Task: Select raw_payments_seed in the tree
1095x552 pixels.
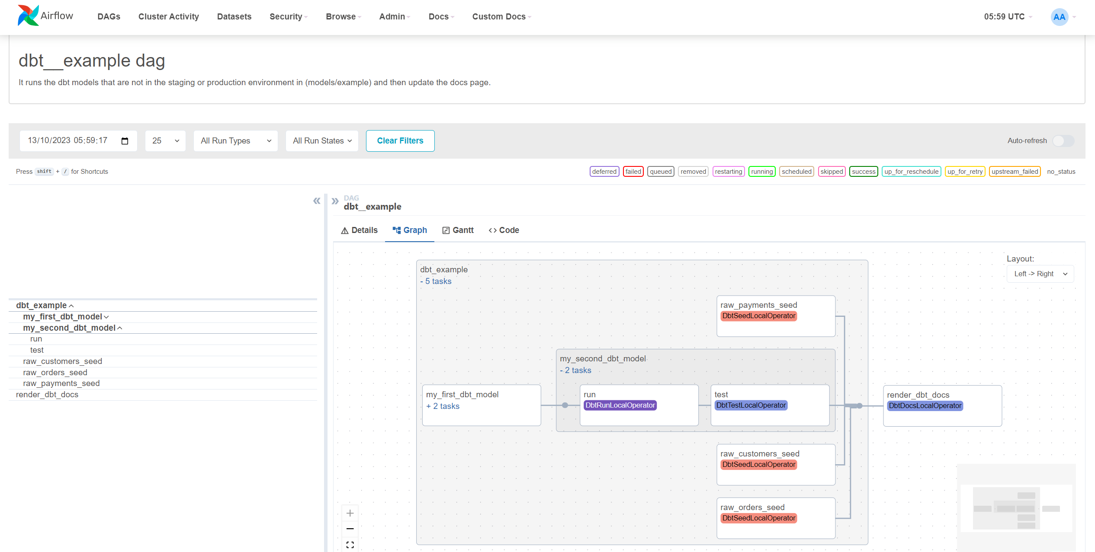Action: pyautogui.click(x=163, y=383)
